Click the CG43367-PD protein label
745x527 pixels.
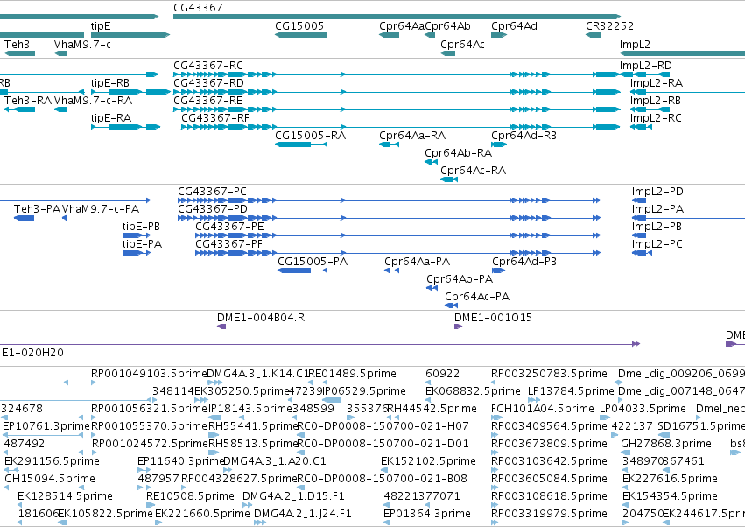tap(213, 209)
